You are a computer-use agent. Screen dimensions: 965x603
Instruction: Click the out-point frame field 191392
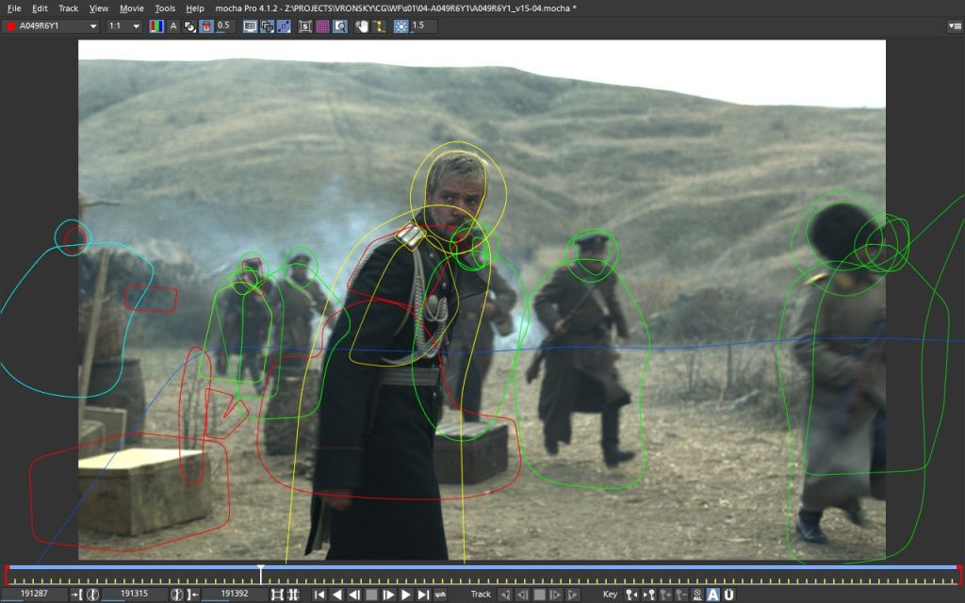235,595
